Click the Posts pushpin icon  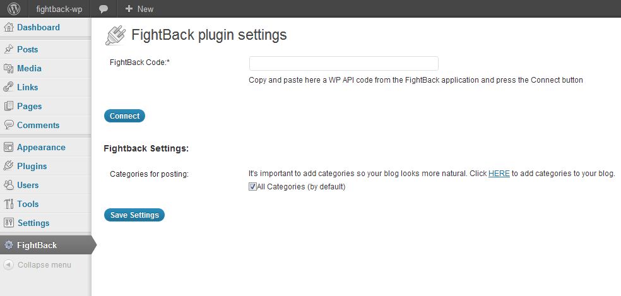click(x=8, y=49)
